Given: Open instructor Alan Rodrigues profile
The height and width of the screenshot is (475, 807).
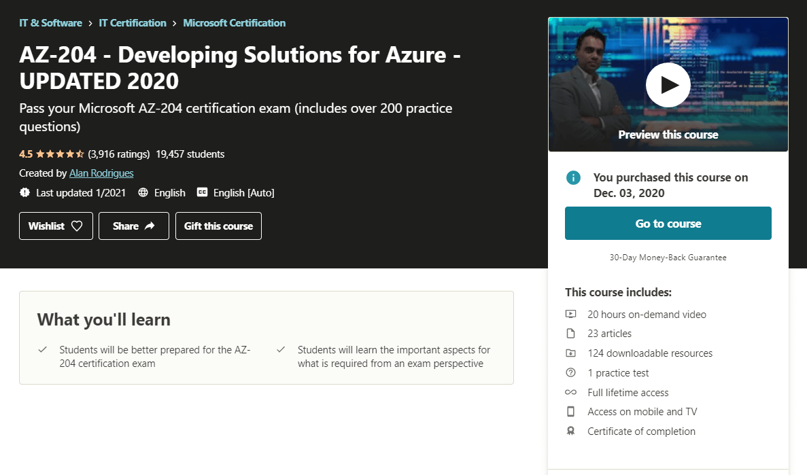Looking at the screenshot, I should [101, 173].
